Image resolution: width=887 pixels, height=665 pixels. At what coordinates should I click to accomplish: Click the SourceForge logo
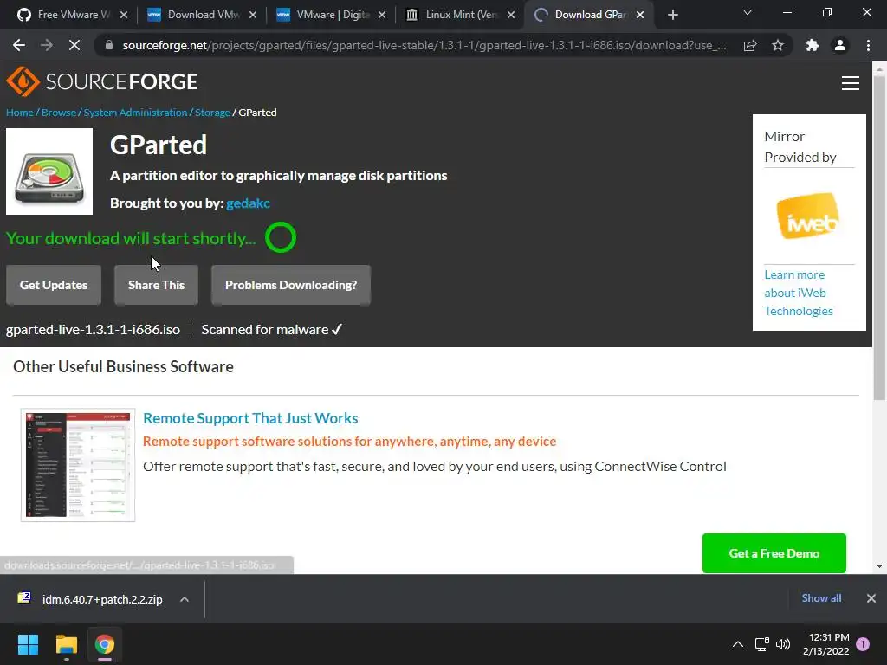click(x=102, y=82)
